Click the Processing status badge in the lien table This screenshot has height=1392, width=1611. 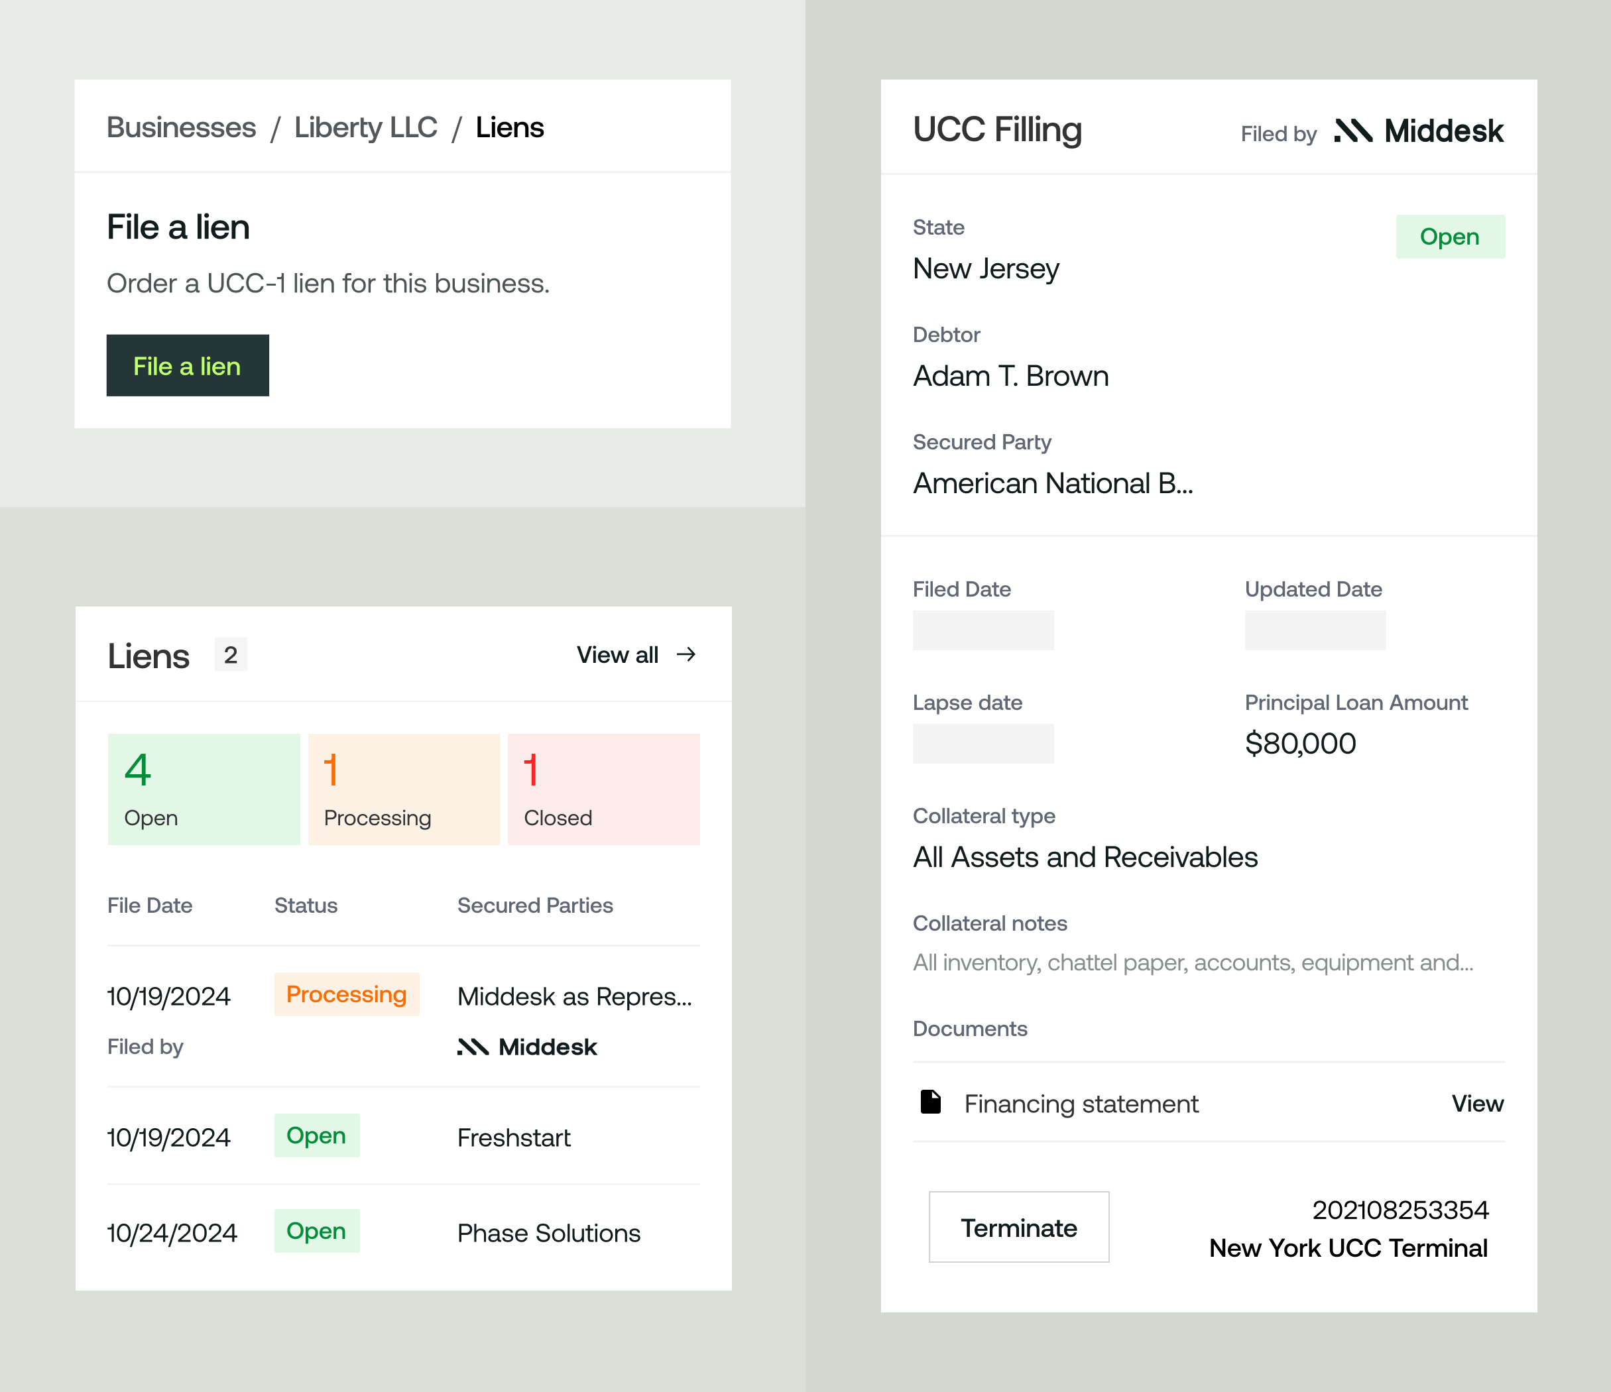347,994
